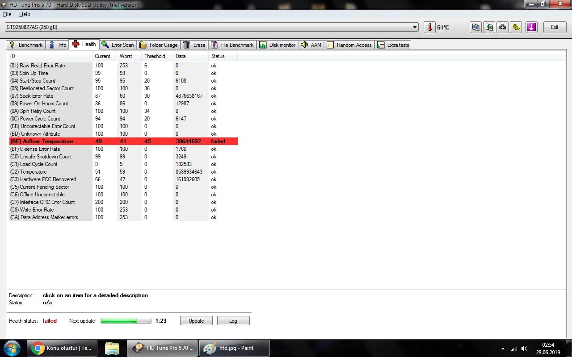The height and width of the screenshot is (357, 572).
Task: Select the Spin Up Time attribute
Action: (123, 73)
